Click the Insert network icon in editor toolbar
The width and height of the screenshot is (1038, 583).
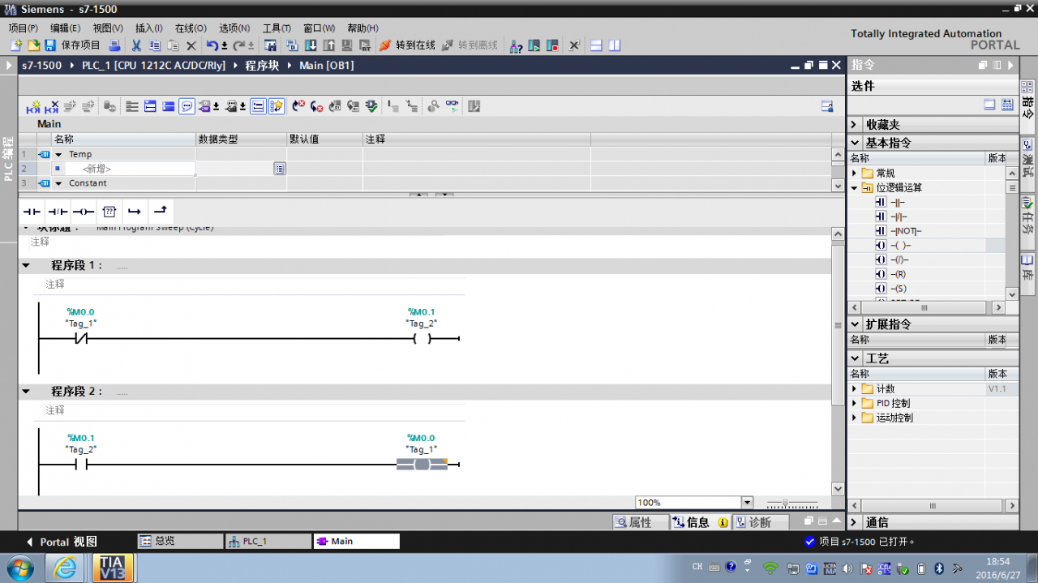point(33,106)
